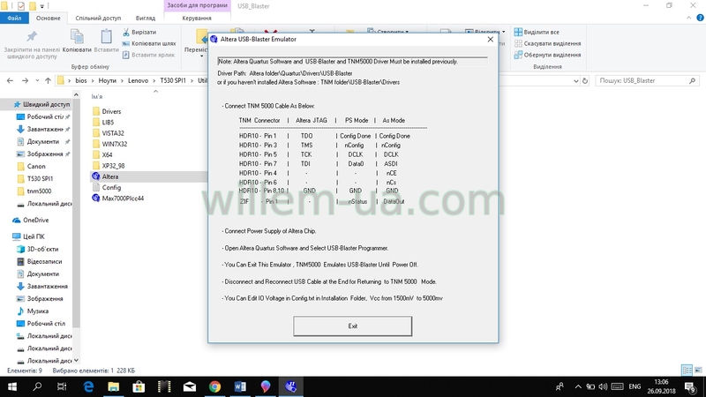
Task: Click the Exit button in the dialog
Action: pyautogui.click(x=352, y=326)
